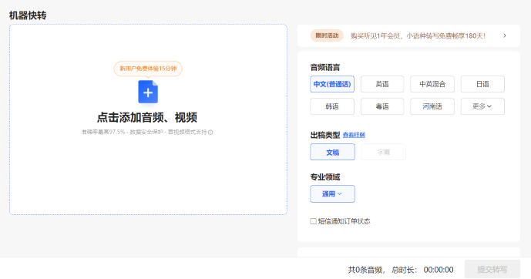531x279 pixels.
Task: Enable 短信通知订单状态 checkbox
Action: (313, 221)
